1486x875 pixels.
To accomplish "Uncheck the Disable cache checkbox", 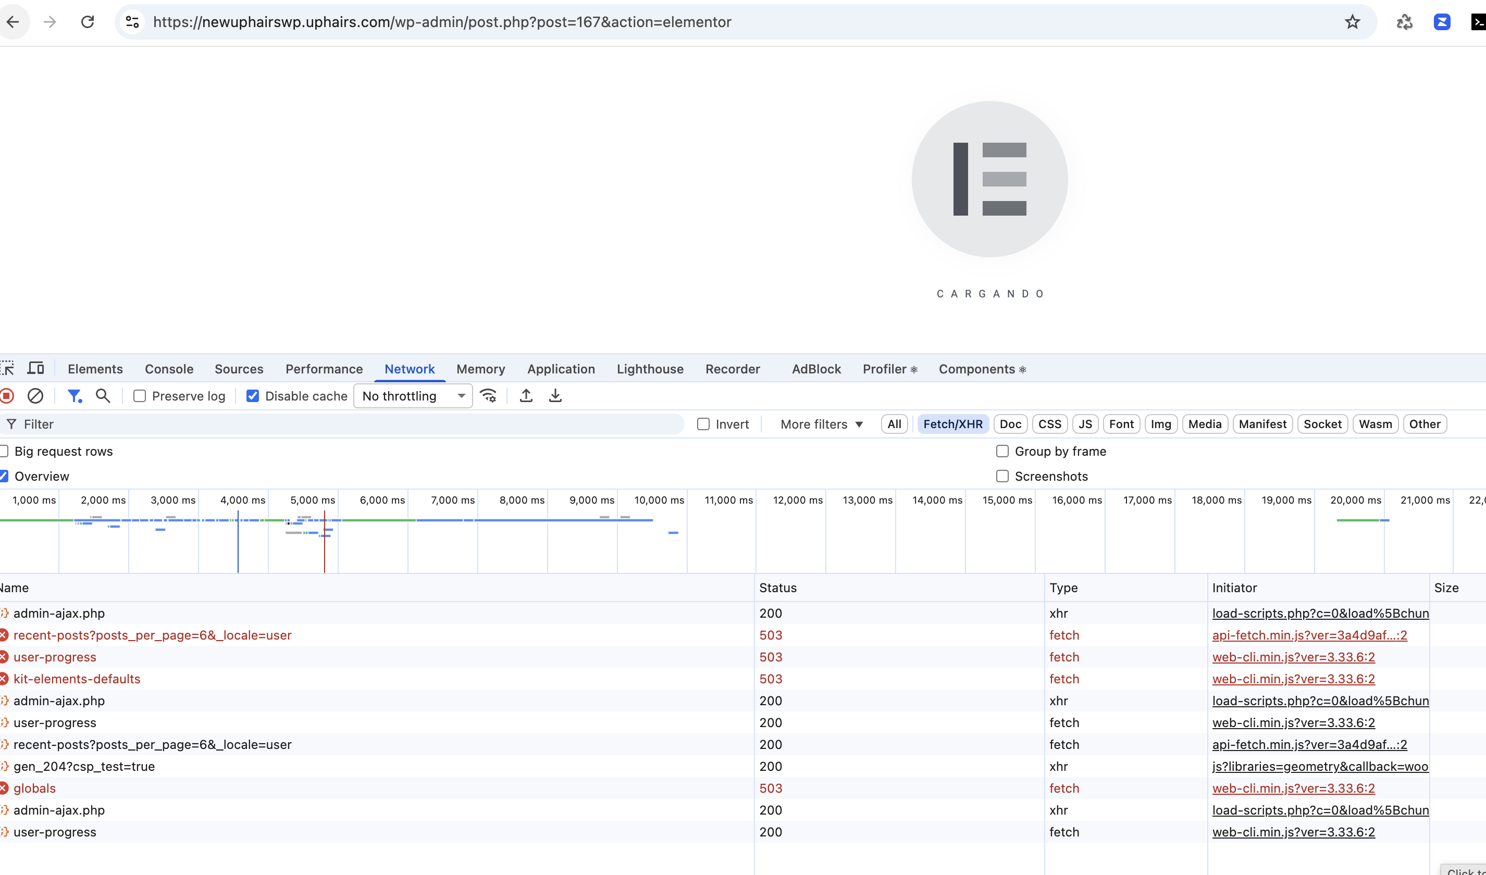I will [x=253, y=396].
